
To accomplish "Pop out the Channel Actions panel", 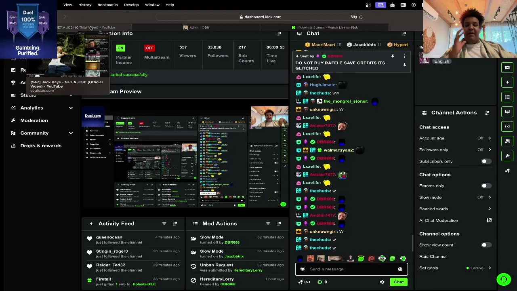I will pos(487,113).
